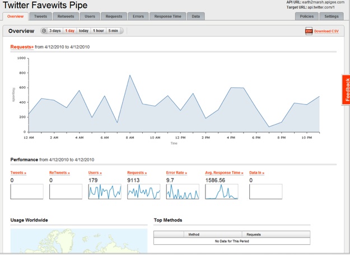Switch to today time range
Image resolution: width=350 pixels, height=255 pixels.
83,31
